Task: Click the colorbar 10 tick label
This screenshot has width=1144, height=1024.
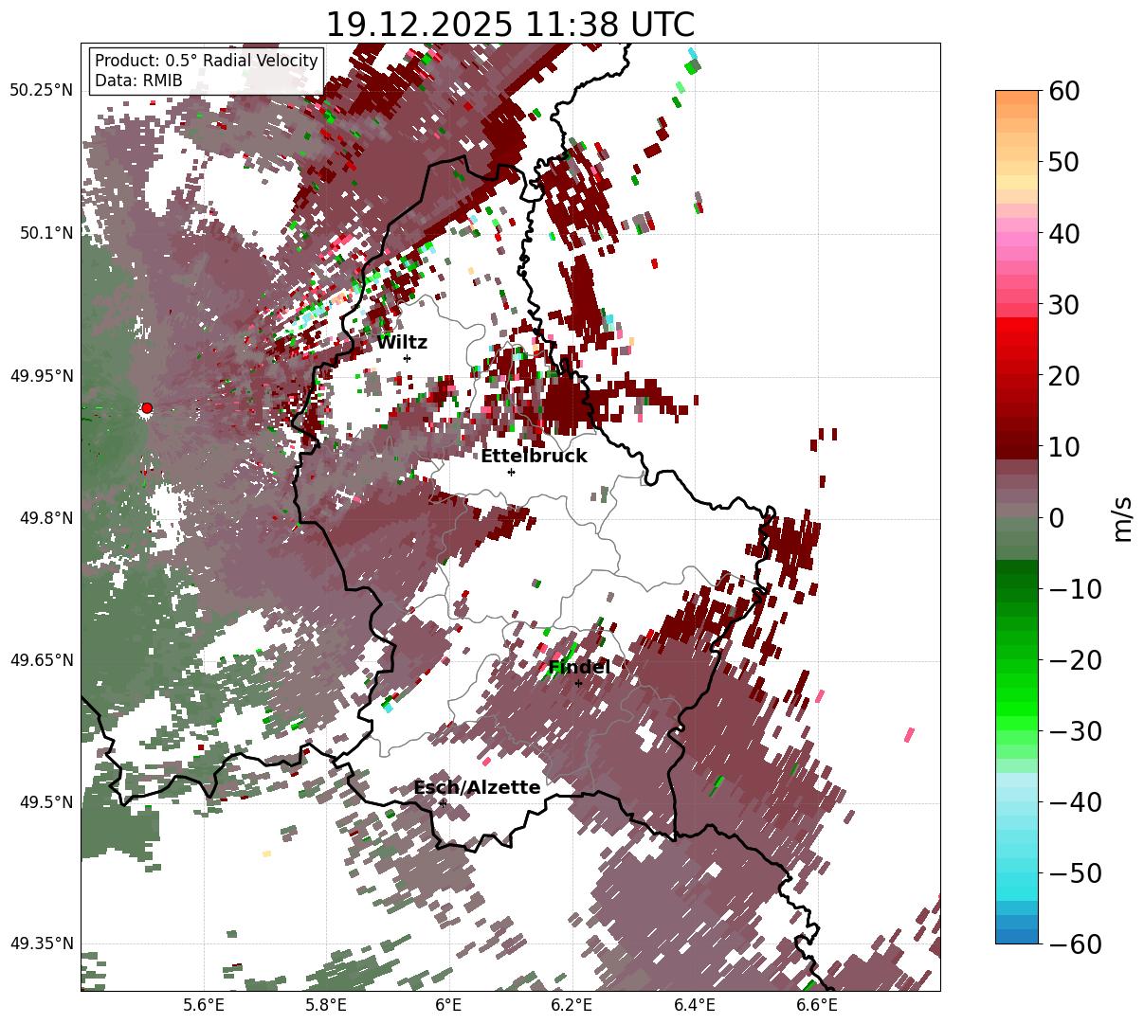Action: (x=1063, y=446)
